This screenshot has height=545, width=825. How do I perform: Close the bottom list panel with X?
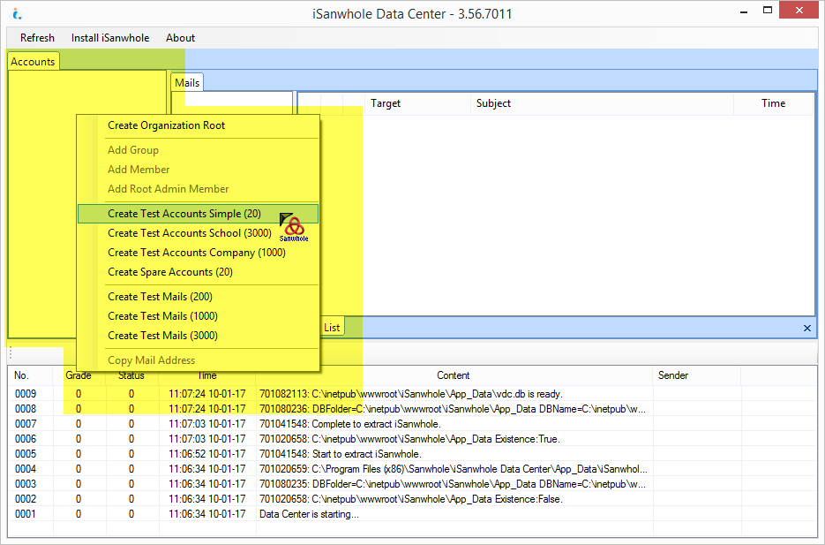807,328
